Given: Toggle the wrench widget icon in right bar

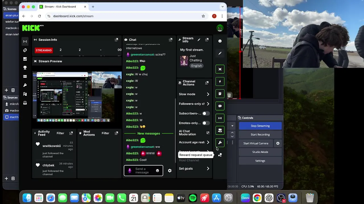Looking at the screenshot, I should (x=220, y=143).
